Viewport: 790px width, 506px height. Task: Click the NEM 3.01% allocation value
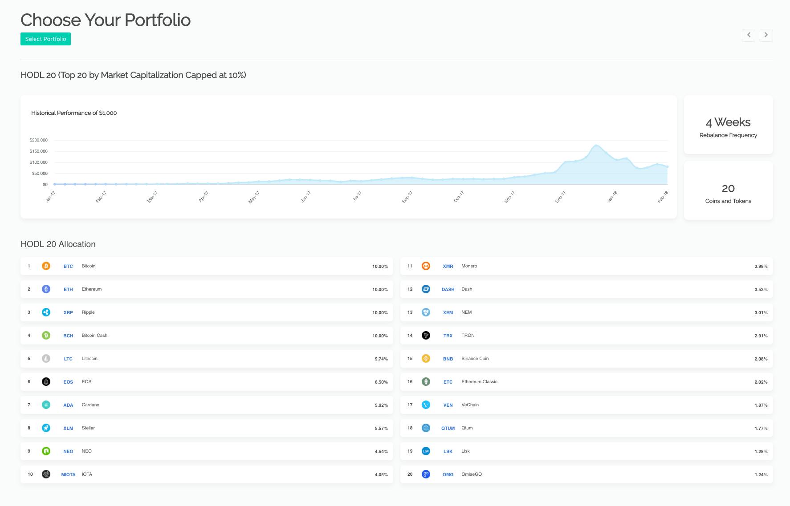761,313
